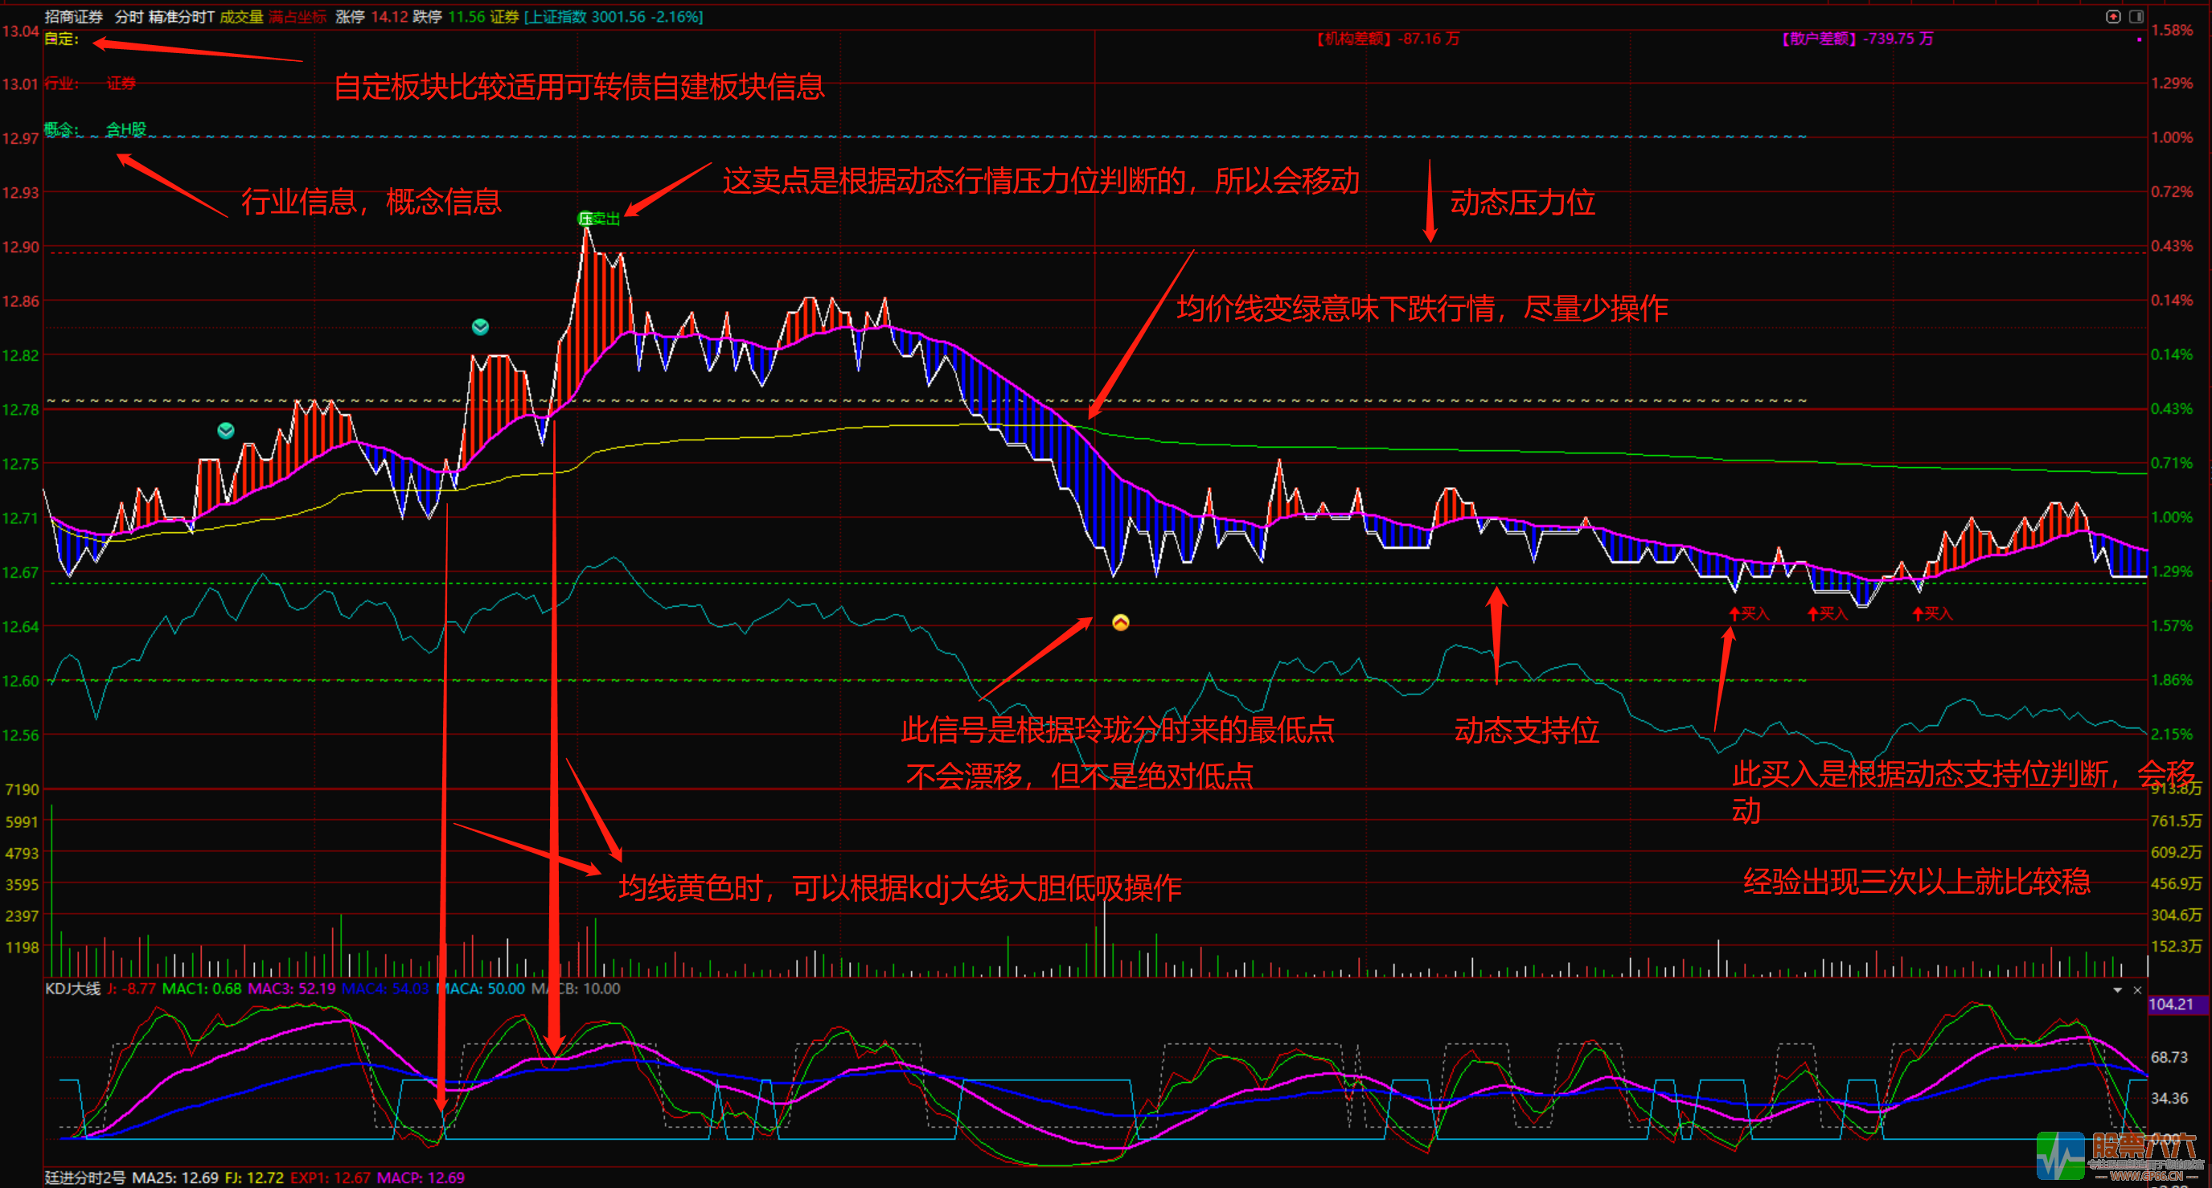This screenshot has width=2212, height=1188.
Task: Click the rightmost 买入 buy signal
Action: pyautogui.click(x=1932, y=612)
